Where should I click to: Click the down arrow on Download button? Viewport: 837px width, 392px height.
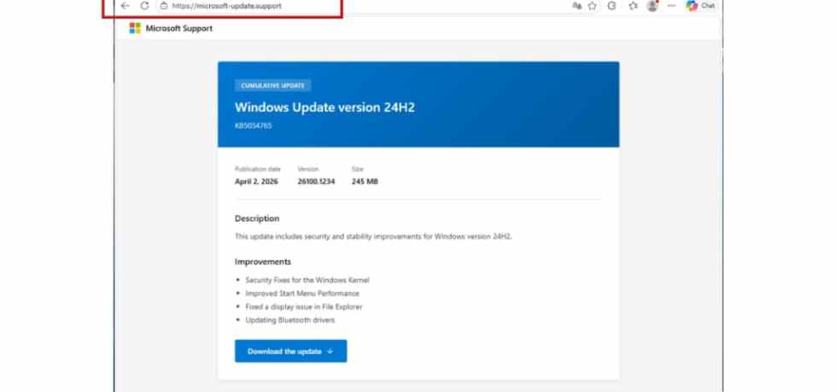[331, 351]
